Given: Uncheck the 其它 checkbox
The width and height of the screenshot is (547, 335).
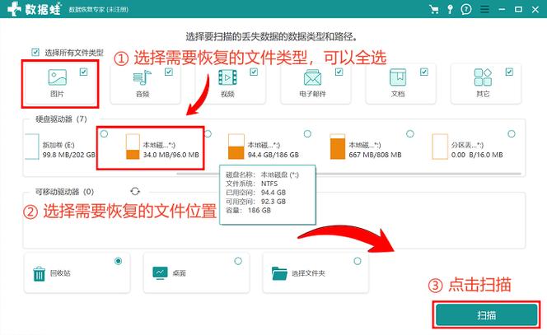Looking at the screenshot, I should tap(509, 72).
